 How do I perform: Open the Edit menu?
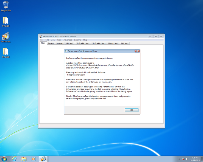pos(47,40)
